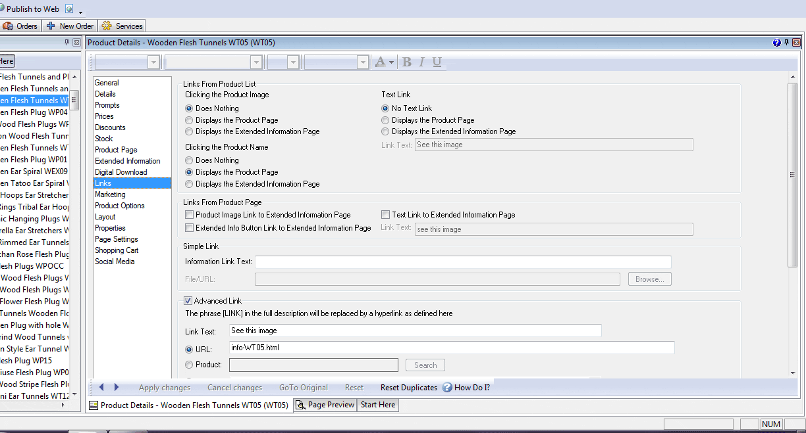
Task: Click the Orders toolbar icon
Action: (8, 26)
